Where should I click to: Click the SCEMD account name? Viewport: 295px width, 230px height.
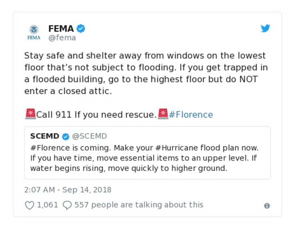point(45,136)
